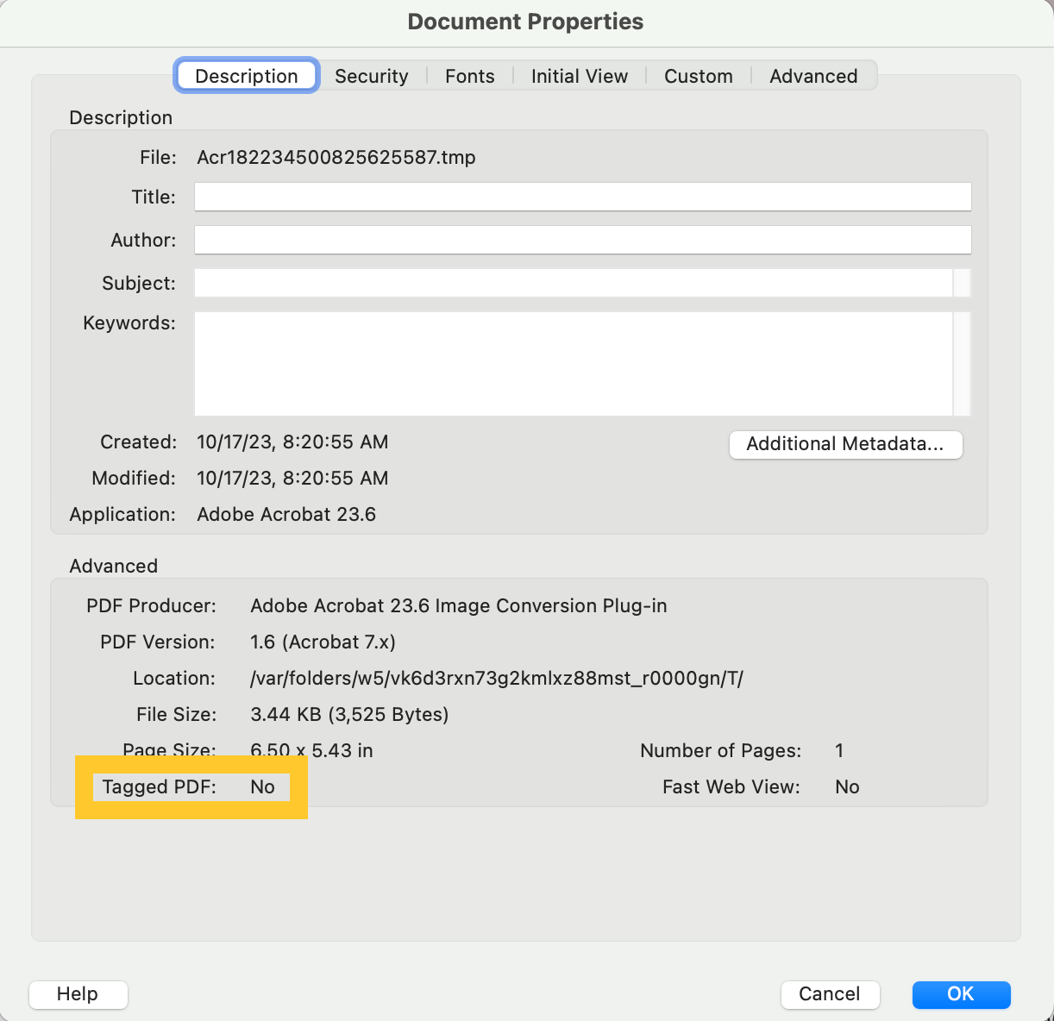Focus the Author input field

582,240
